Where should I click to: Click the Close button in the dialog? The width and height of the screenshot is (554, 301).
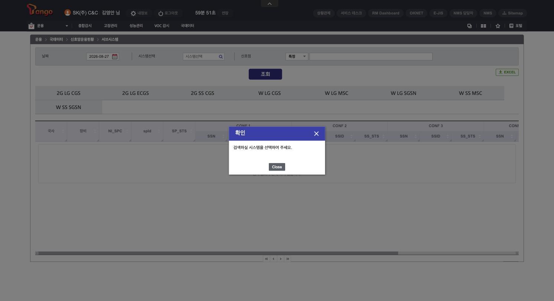pos(277,167)
